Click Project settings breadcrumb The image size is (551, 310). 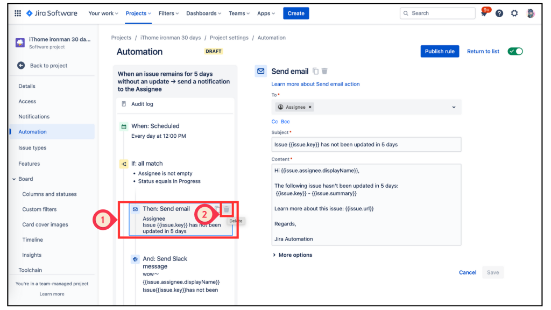229,38
